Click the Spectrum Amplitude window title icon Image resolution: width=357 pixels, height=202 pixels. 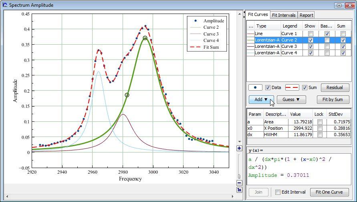tap(5, 5)
